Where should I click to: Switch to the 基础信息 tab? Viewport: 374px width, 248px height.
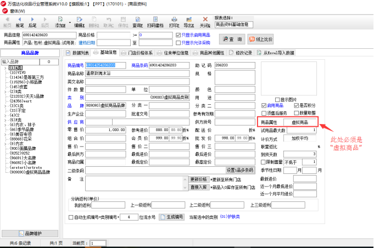[x=105, y=53]
